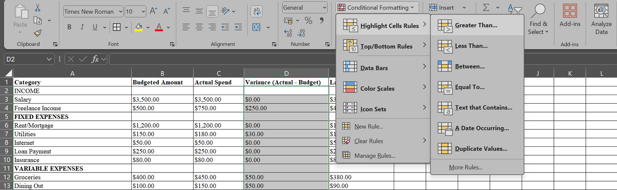Click the Sort & Filter icon
Screen dimensions: 617x190
[x=515, y=9]
